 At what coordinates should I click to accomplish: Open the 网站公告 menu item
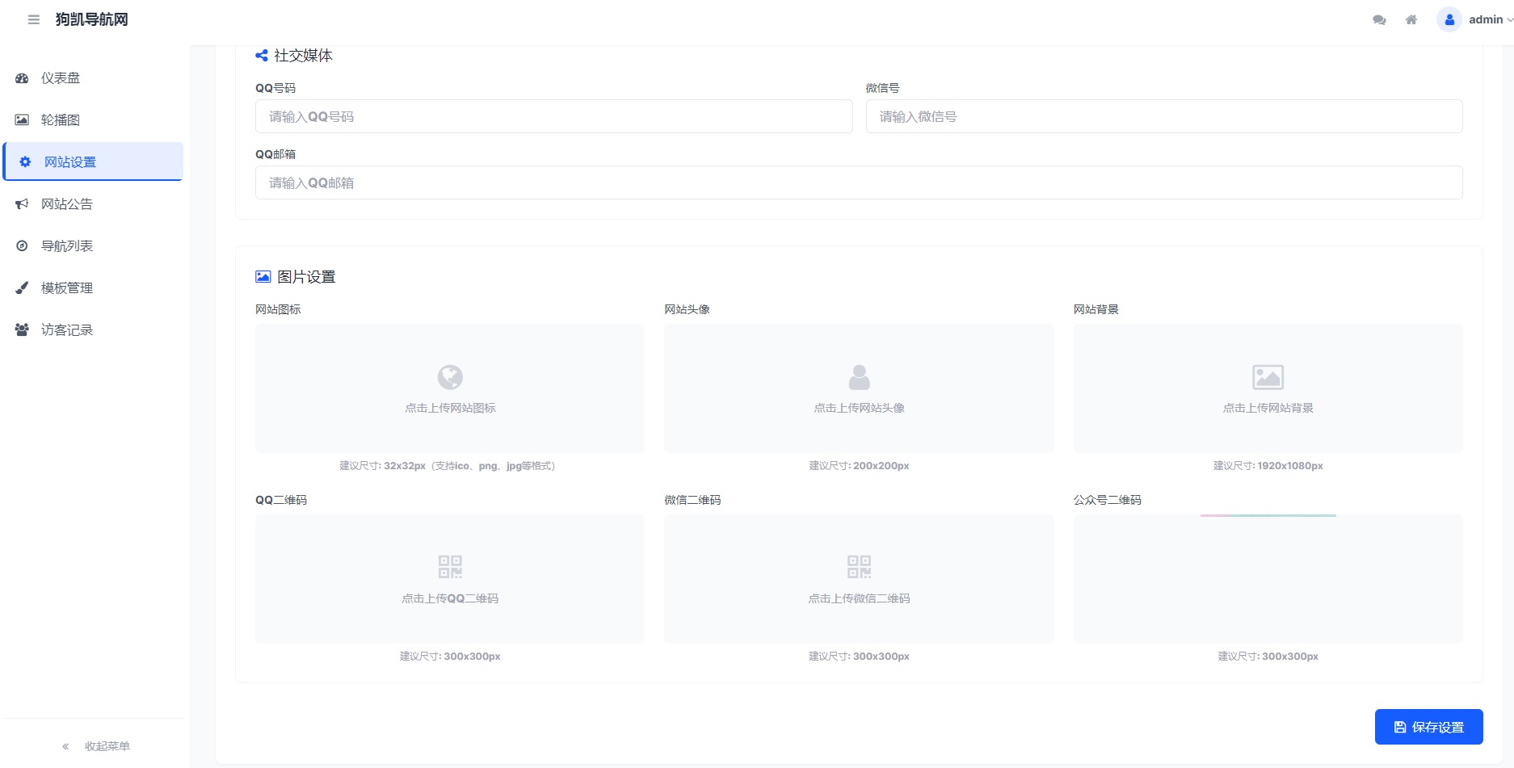pyautogui.click(x=68, y=204)
